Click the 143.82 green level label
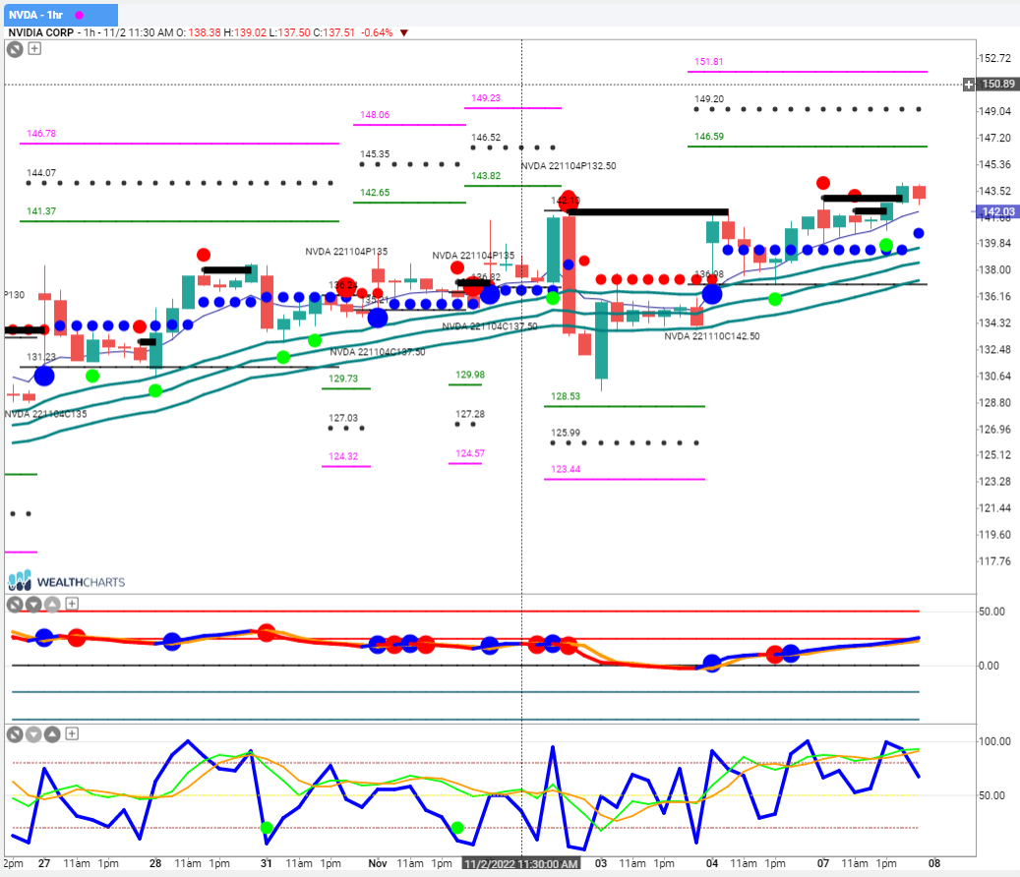Screen dimensions: 1020x877 (x=485, y=176)
